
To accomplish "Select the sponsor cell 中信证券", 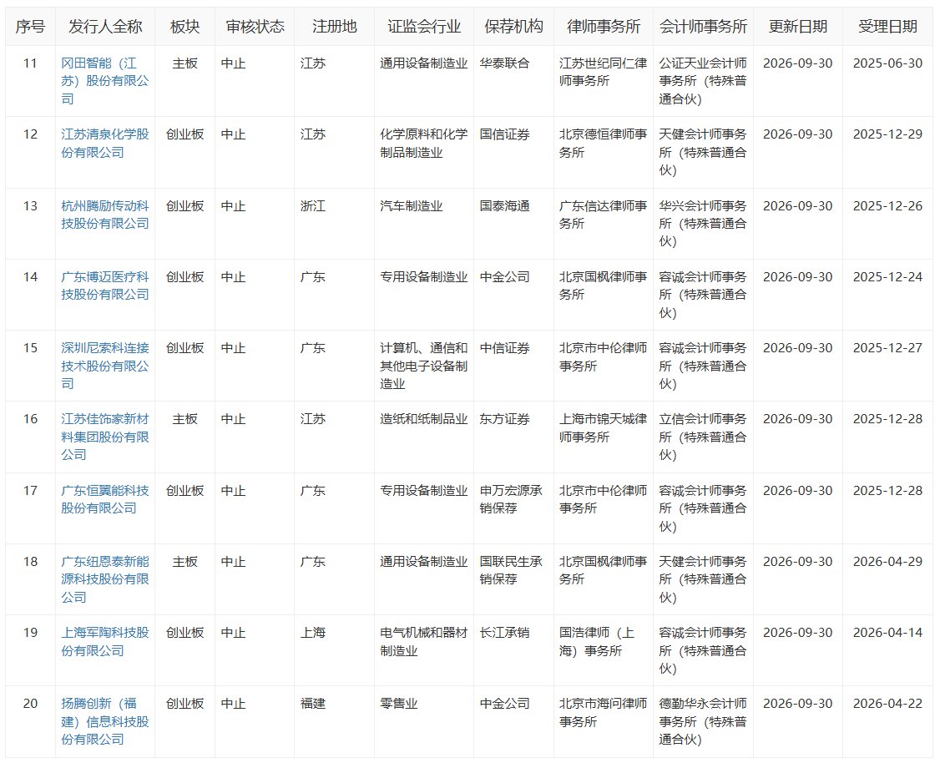I will click(504, 348).
